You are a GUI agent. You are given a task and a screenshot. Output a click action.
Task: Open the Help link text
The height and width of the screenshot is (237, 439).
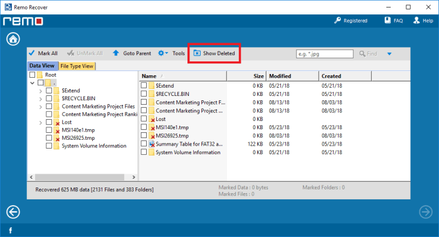[x=428, y=21]
